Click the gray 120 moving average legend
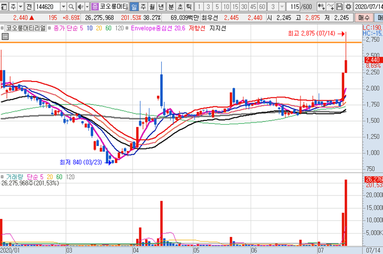 click(x=119, y=28)
